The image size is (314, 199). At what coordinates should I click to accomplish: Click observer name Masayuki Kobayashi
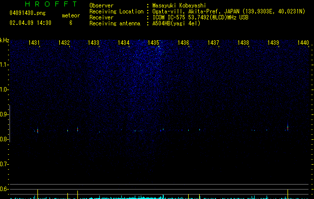(179, 5)
